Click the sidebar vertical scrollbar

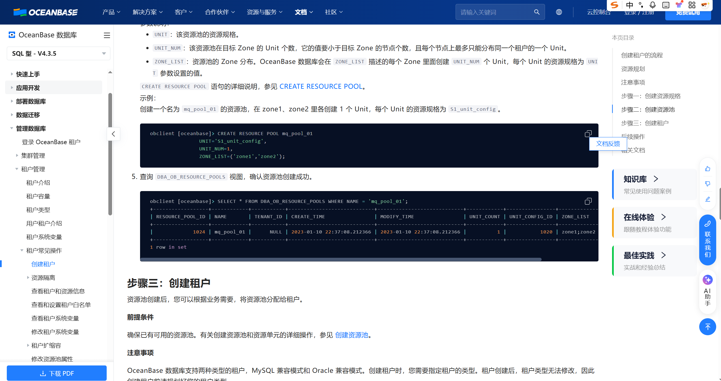pos(110,154)
